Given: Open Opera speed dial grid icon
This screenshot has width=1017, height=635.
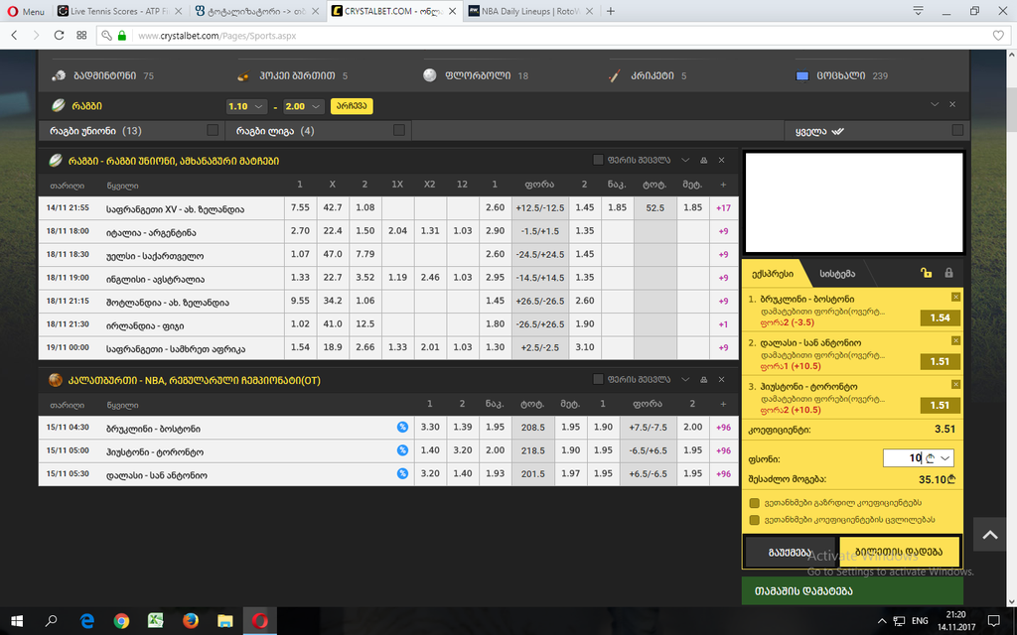Looking at the screenshot, I should point(81,35).
